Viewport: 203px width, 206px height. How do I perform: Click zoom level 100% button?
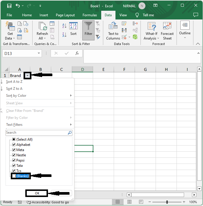[x=193, y=202]
